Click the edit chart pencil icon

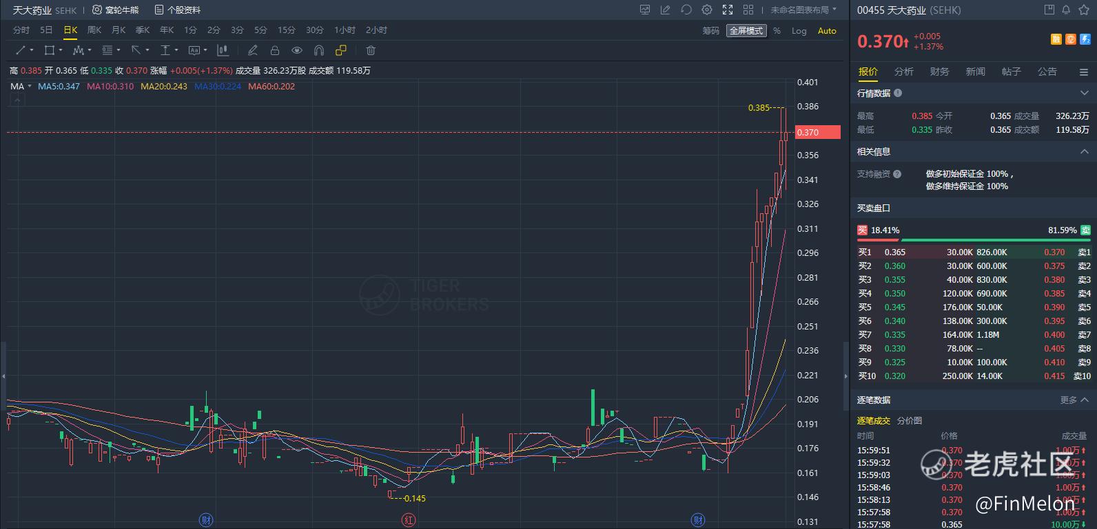(x=666, y=10)
